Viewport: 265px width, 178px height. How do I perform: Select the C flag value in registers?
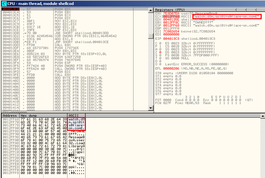coord(160,43)
